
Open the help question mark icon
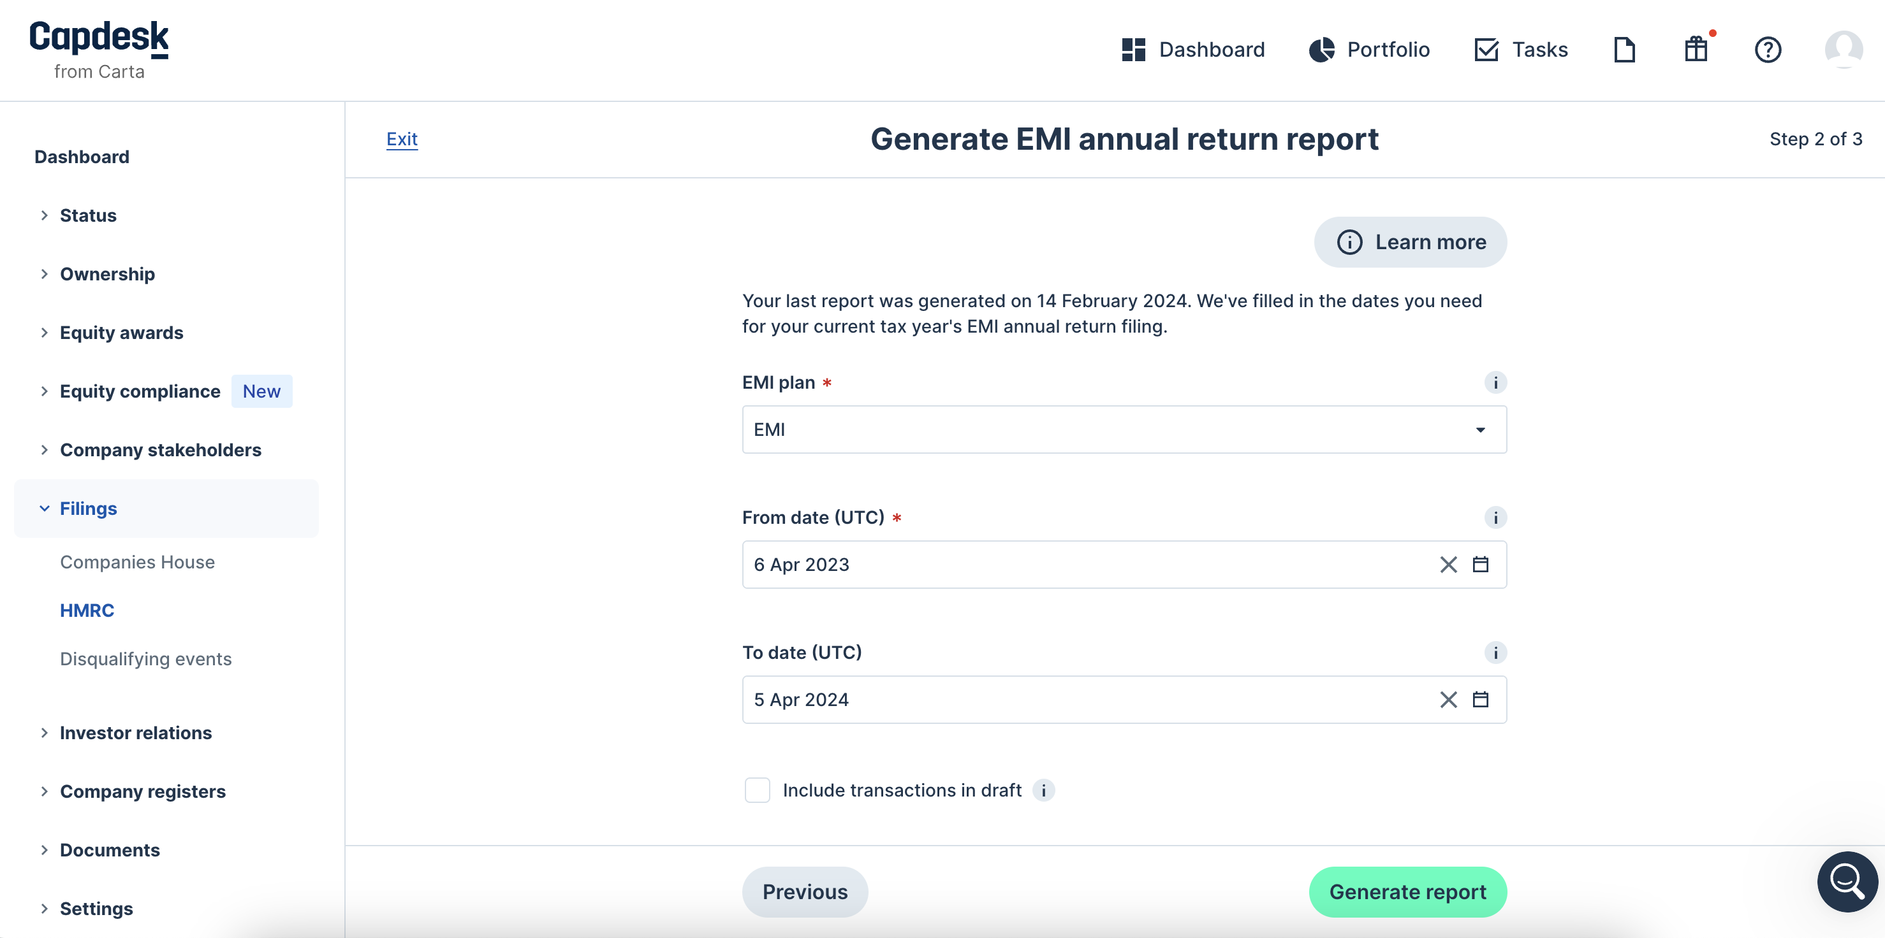pyautogui.click(x=1768, y=49)
